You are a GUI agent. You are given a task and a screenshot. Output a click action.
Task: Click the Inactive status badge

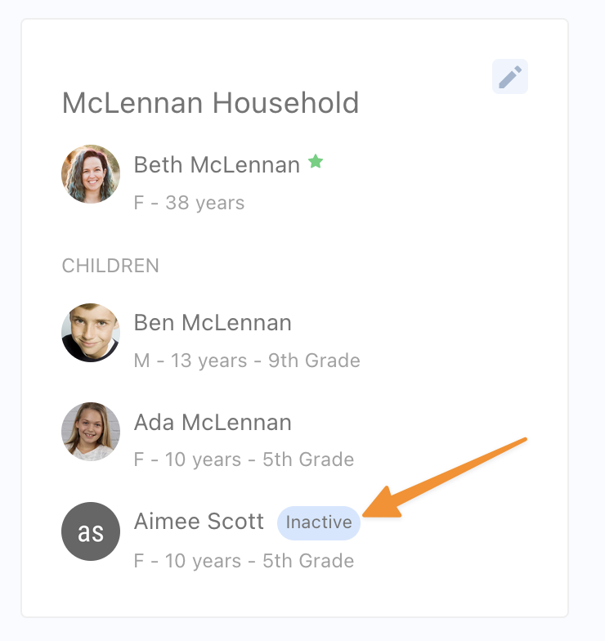(x=319, y=522)
